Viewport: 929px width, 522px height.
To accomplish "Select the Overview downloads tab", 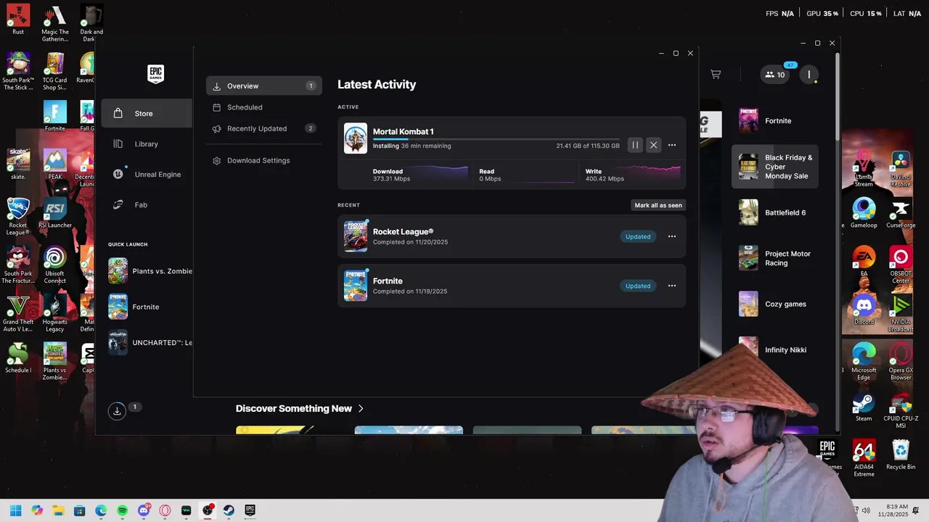I will pos(264,86).
